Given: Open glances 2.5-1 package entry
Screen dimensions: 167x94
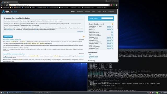Looking at the screenshot, I should coord(92,31).
